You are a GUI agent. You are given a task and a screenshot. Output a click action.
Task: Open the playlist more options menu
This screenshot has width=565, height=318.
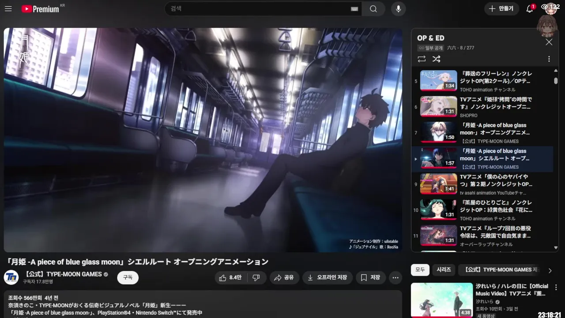[549, 59]
